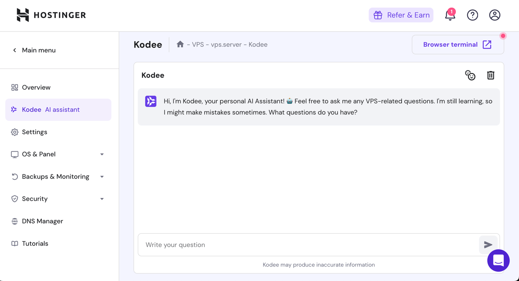Click the Hostinger logo
Screen dimensions: 519x281
click(x=51, y=15)
